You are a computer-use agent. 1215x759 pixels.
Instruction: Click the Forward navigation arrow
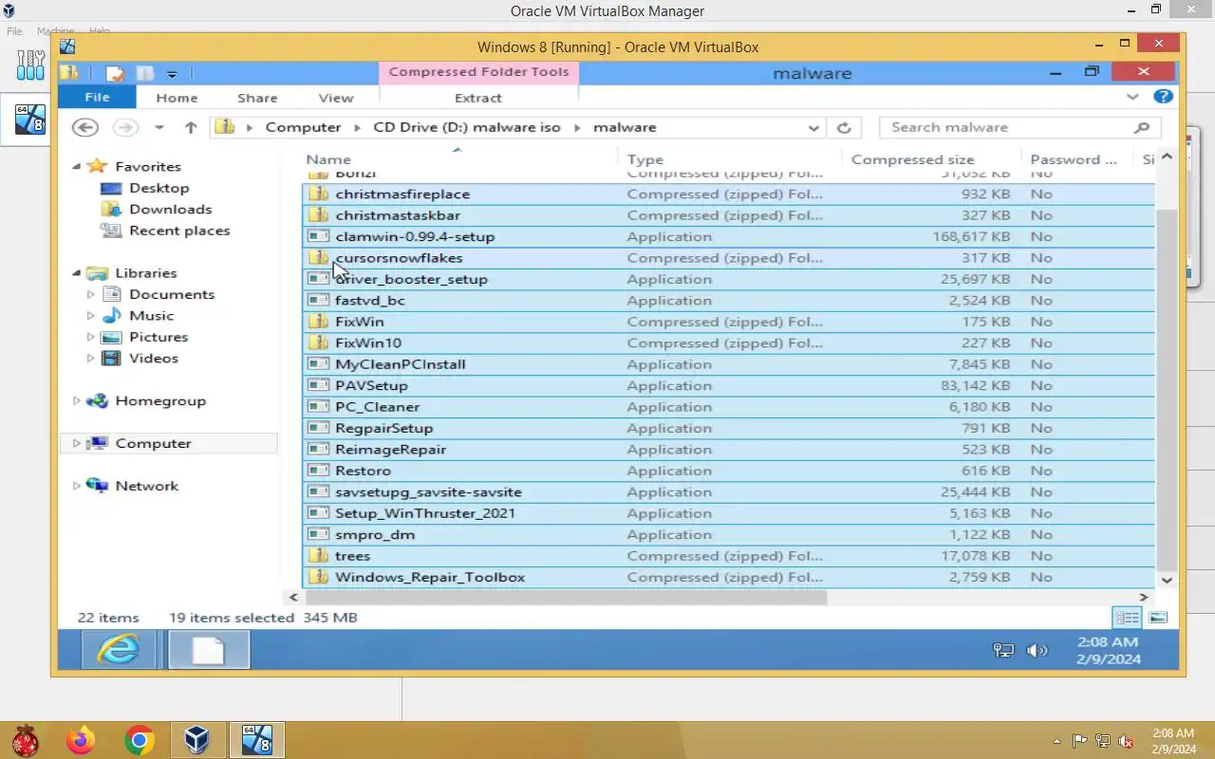[124, 127]
